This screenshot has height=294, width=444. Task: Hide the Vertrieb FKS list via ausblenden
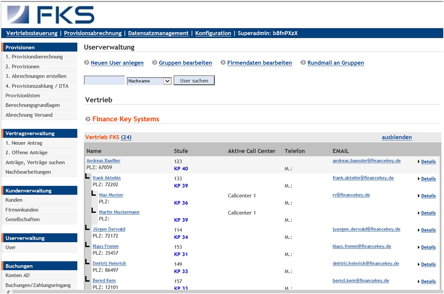pyautogui.click(x=396, y=137)
